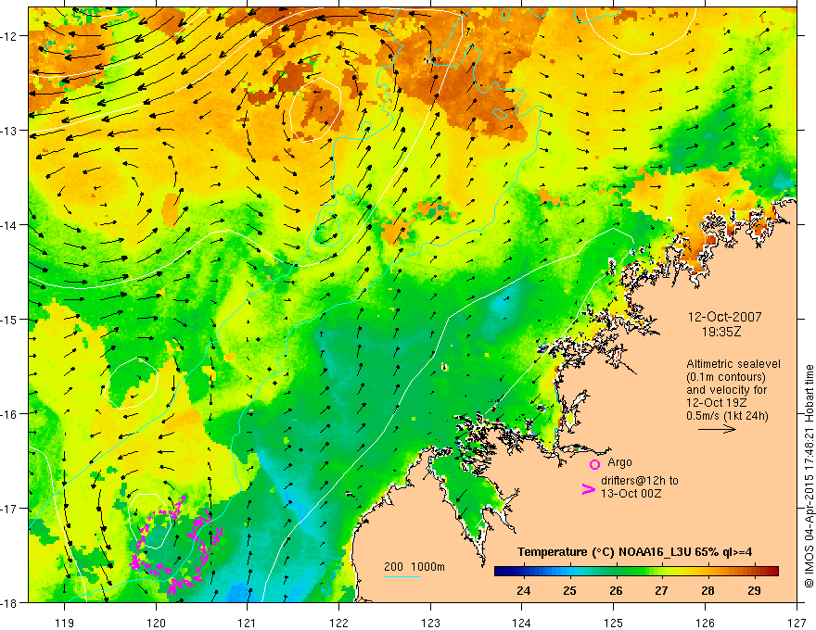Click the '127' longitude axis label
Viewport: 816px width, 630px height.
click(797, 623)
